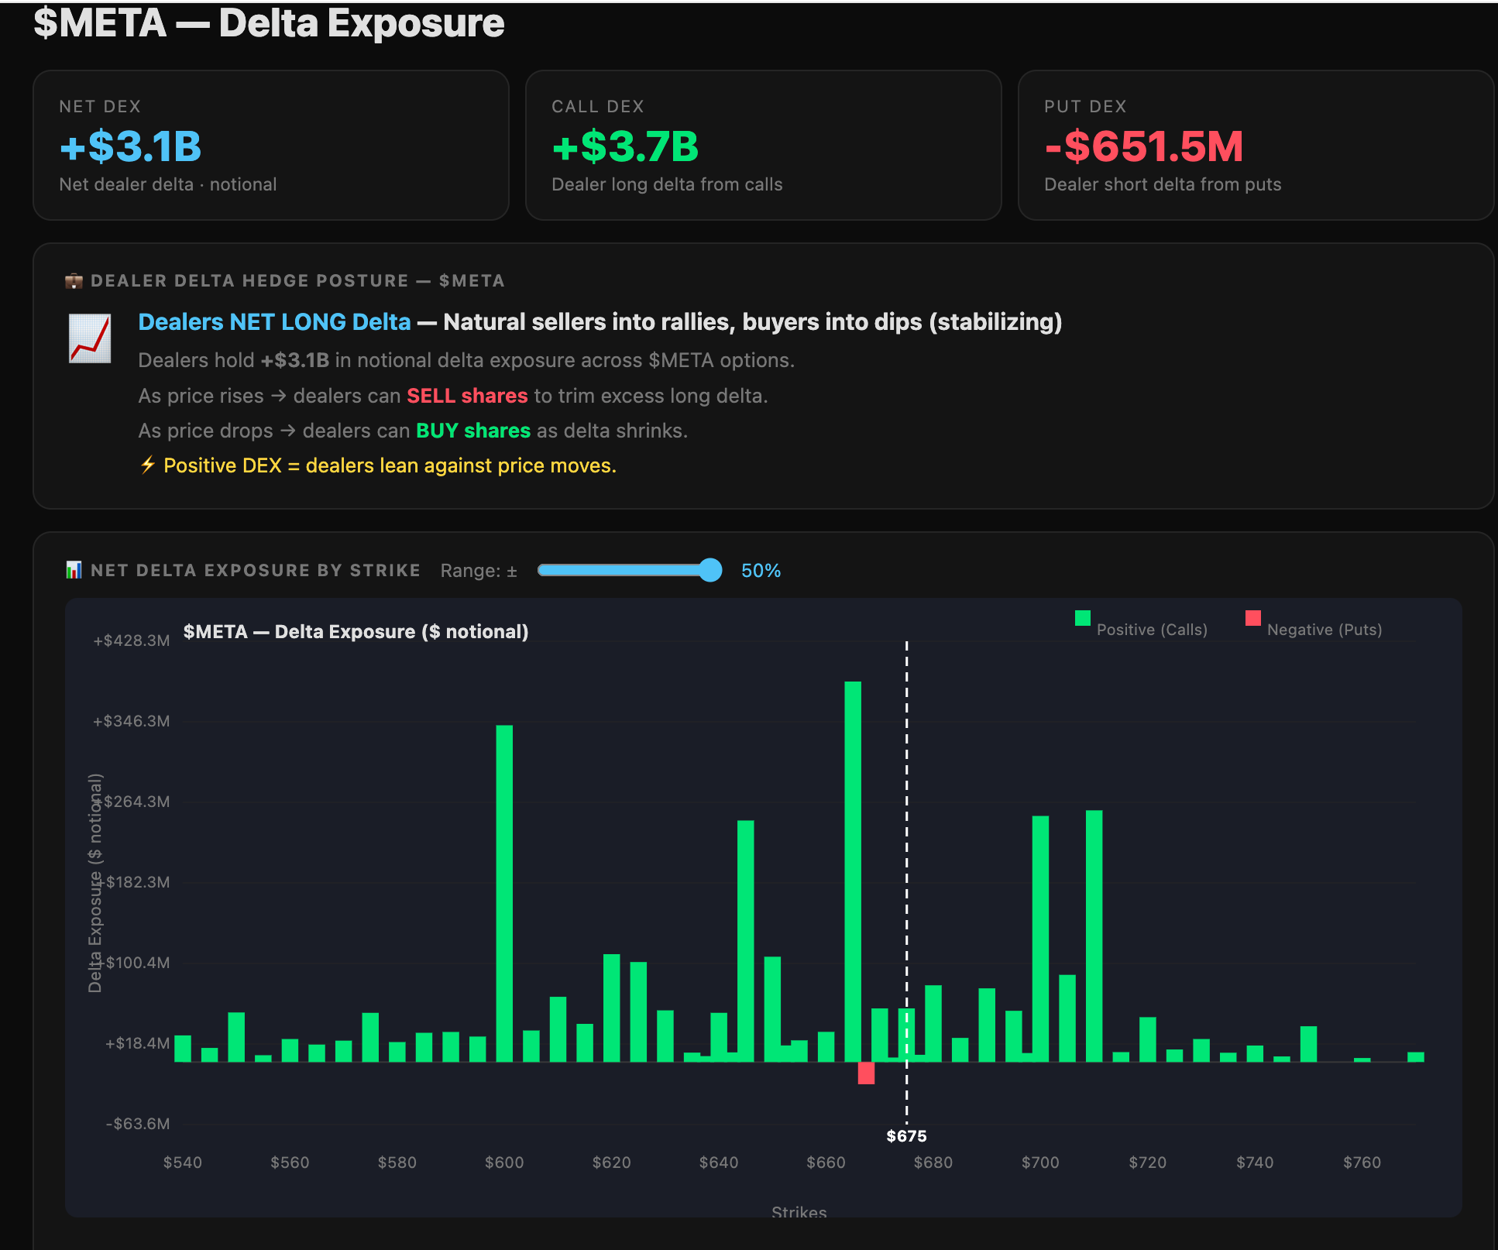Click the bar chart icon near Net Delta Exposure
1498x1250 pixels.
(74, 571)
